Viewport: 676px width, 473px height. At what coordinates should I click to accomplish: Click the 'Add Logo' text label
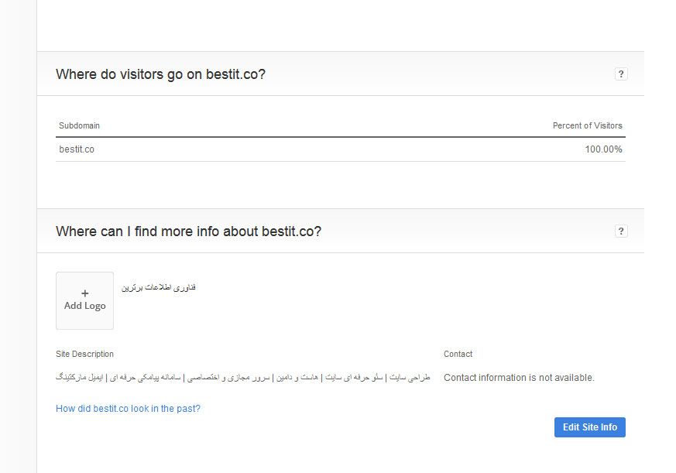(85, 306)
